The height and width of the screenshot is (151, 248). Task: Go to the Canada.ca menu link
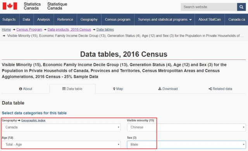237,20
